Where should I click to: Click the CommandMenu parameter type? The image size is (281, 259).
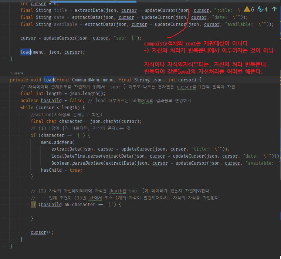(x=86, y=80)
